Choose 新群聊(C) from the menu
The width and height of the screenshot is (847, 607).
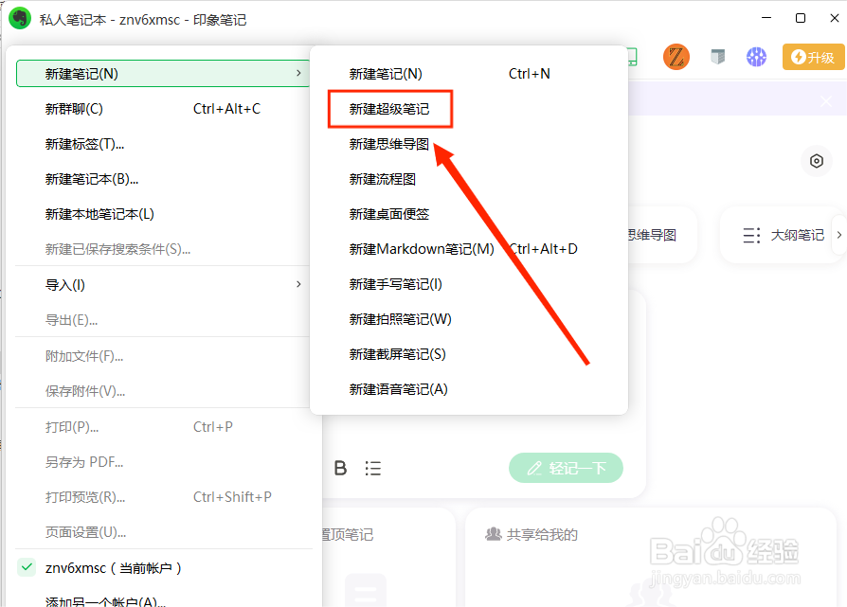point(163,109)
